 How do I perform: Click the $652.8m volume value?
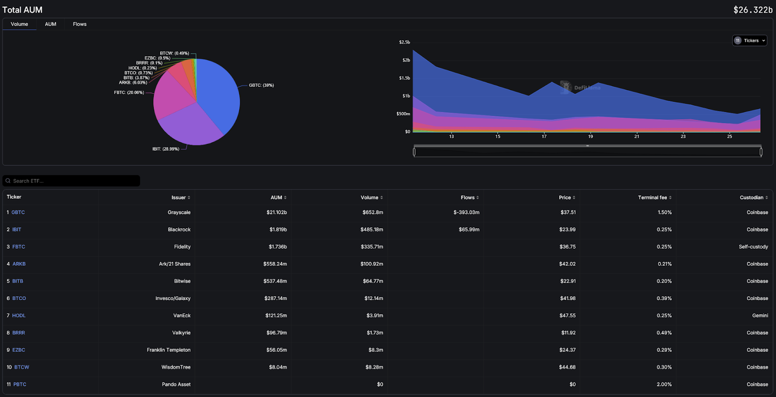coord(372,212)
